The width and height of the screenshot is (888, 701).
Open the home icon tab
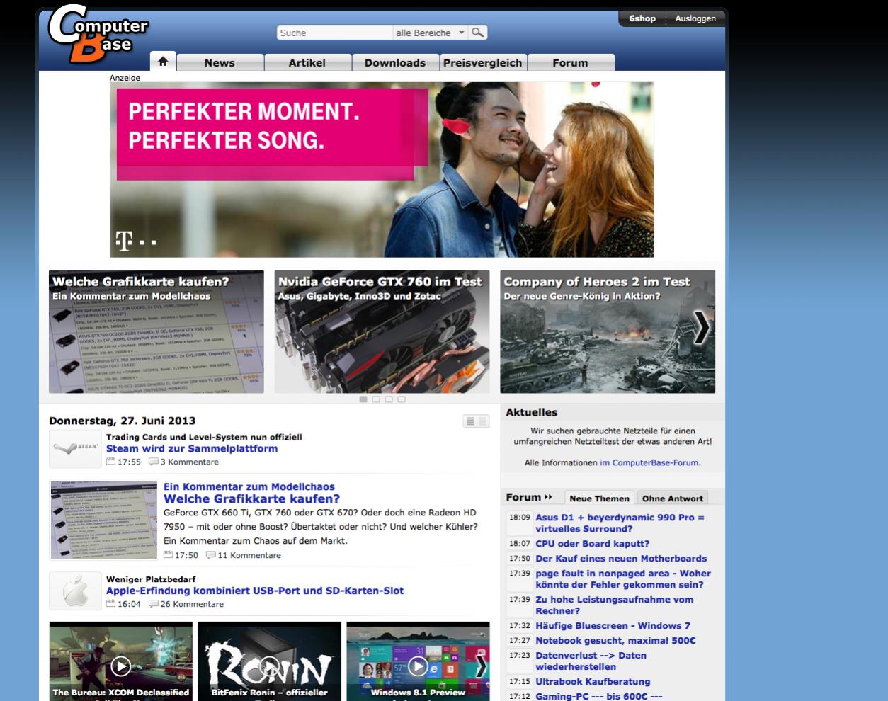pos(163,61)
